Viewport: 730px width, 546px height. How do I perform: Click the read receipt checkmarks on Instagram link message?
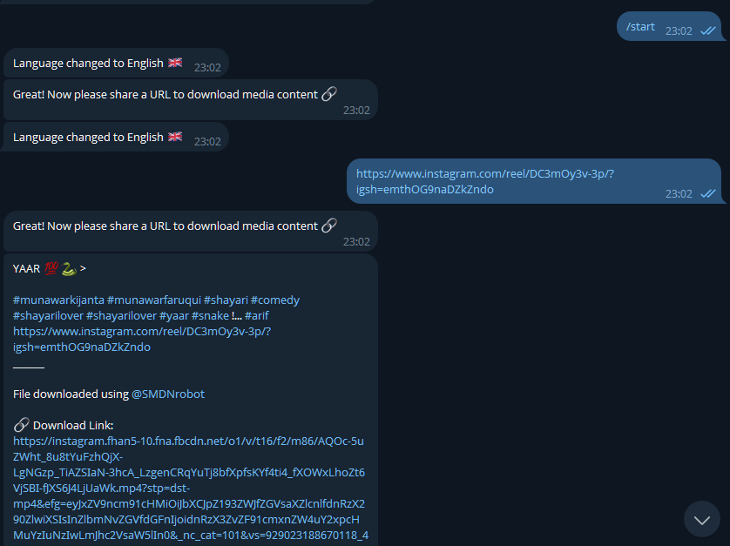pyautogui.click(x=708, y=193)
